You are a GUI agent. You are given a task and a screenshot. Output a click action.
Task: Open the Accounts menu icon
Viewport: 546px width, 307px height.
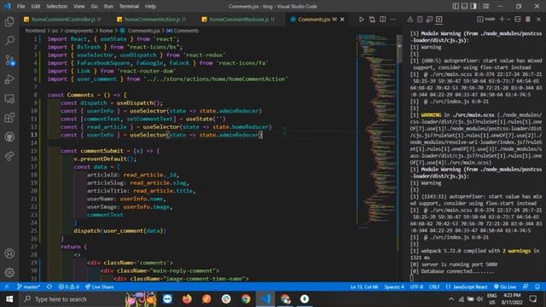9,253
